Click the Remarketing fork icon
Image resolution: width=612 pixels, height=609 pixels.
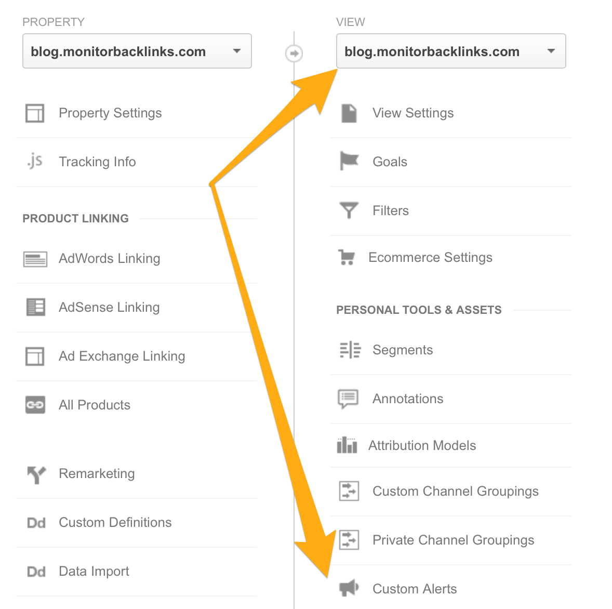point(36,474)
